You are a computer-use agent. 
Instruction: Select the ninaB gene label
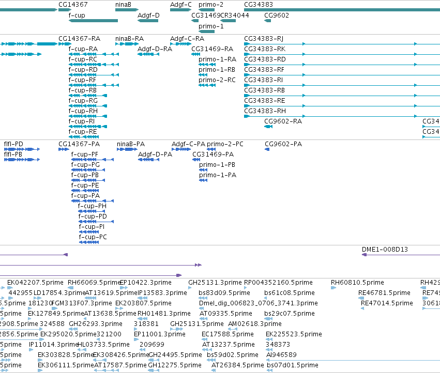point(123,5)
